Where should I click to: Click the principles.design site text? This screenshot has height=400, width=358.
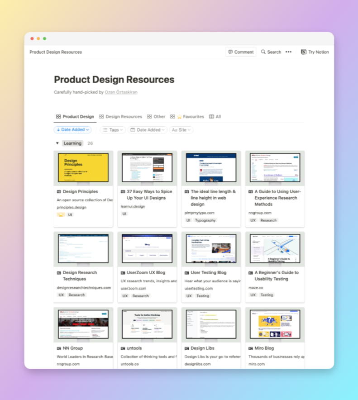[x=72, y=207]
